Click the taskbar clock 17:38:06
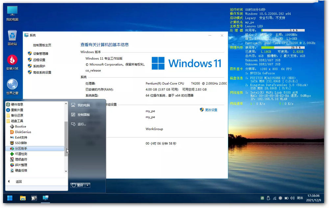 point(313,196)
